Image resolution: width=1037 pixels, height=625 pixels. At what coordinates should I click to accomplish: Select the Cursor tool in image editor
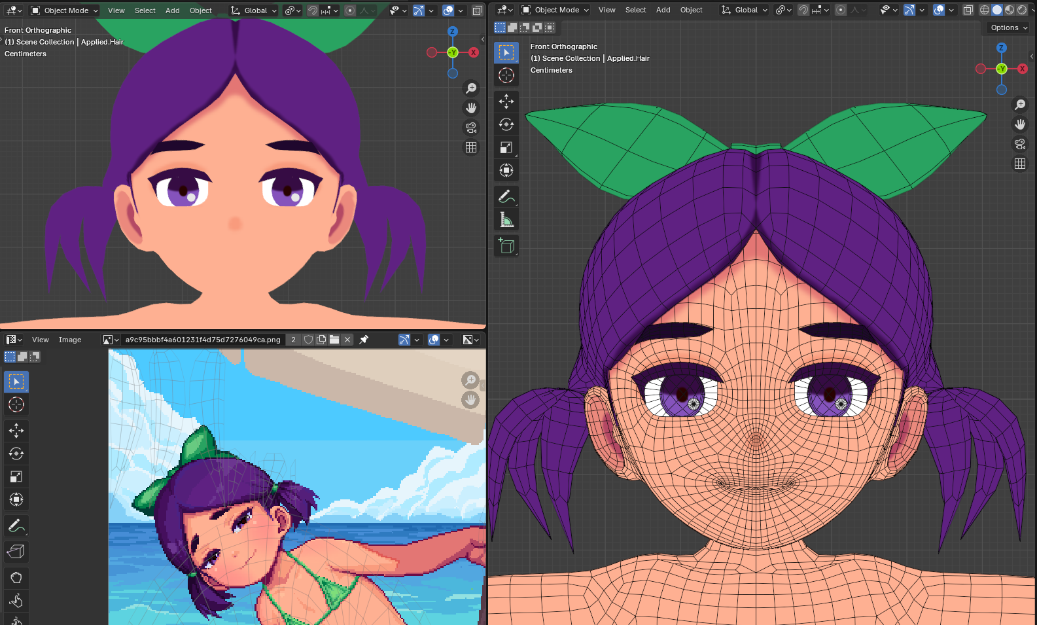(16, 404)
